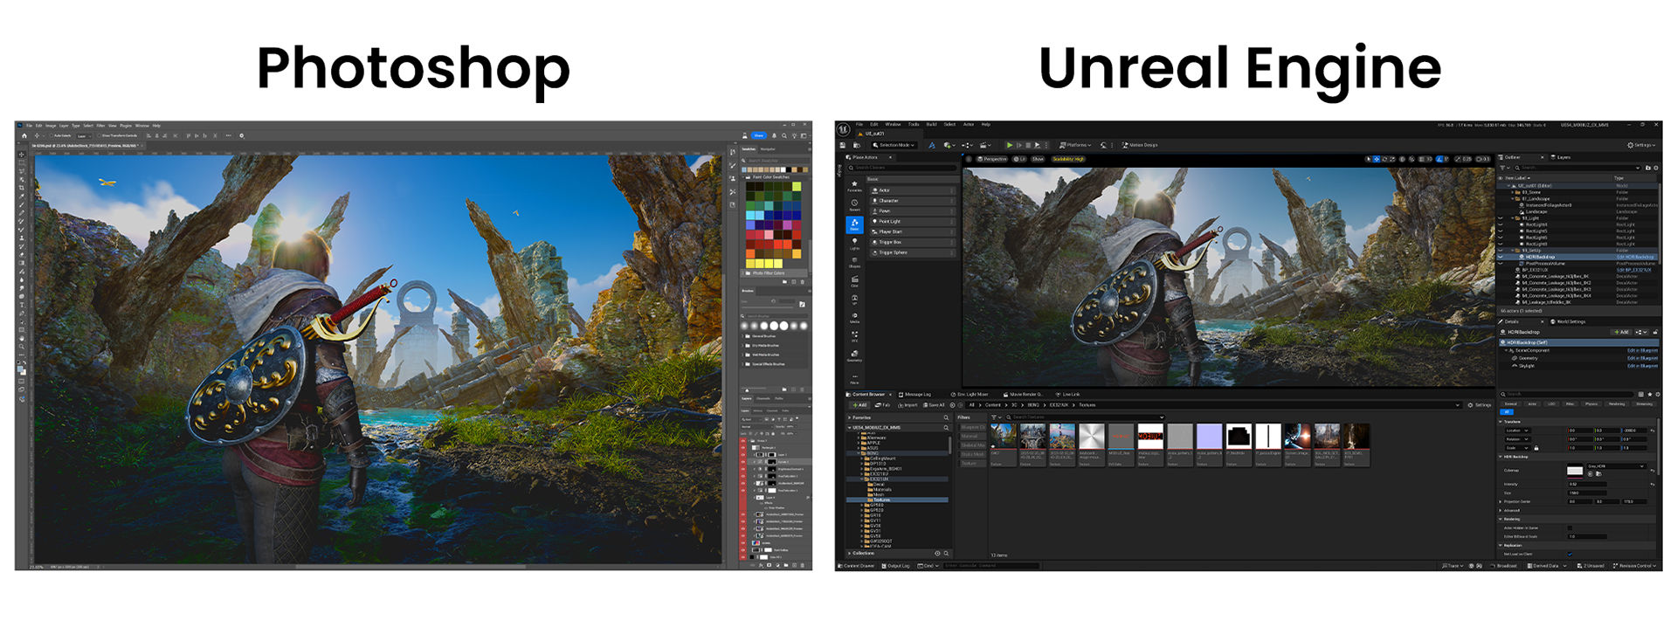Expand Collections section in Content Browser
This screenshot has height=641, width=1677.
coord(849,554)
